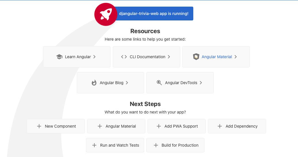Click 'Here are some links to help you get started:' text
The image size is (298, 157).
click(145, 39)
